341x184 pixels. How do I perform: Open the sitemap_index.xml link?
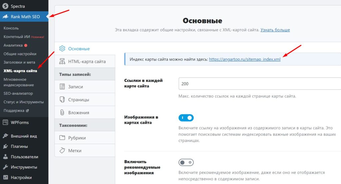tap(245, 59)
